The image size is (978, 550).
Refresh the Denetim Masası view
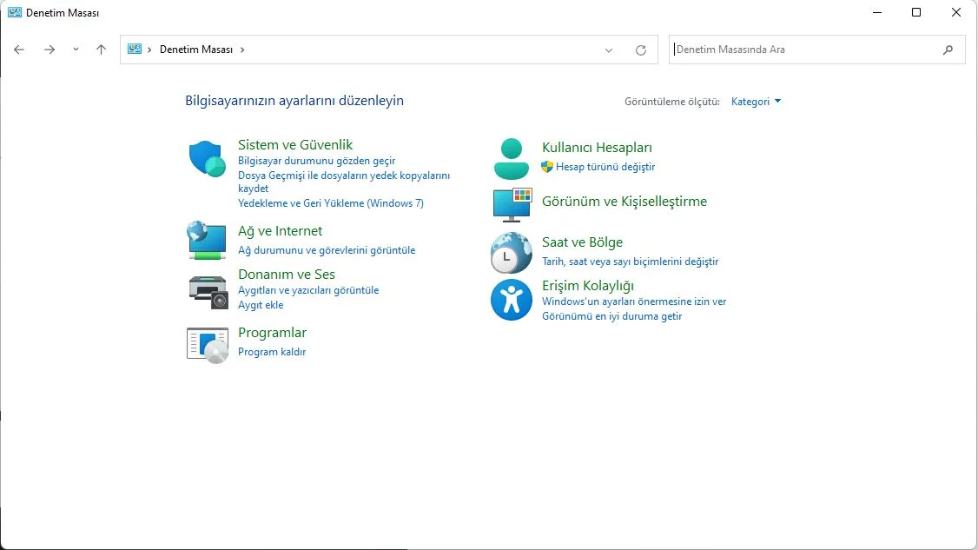pos(641,50)
